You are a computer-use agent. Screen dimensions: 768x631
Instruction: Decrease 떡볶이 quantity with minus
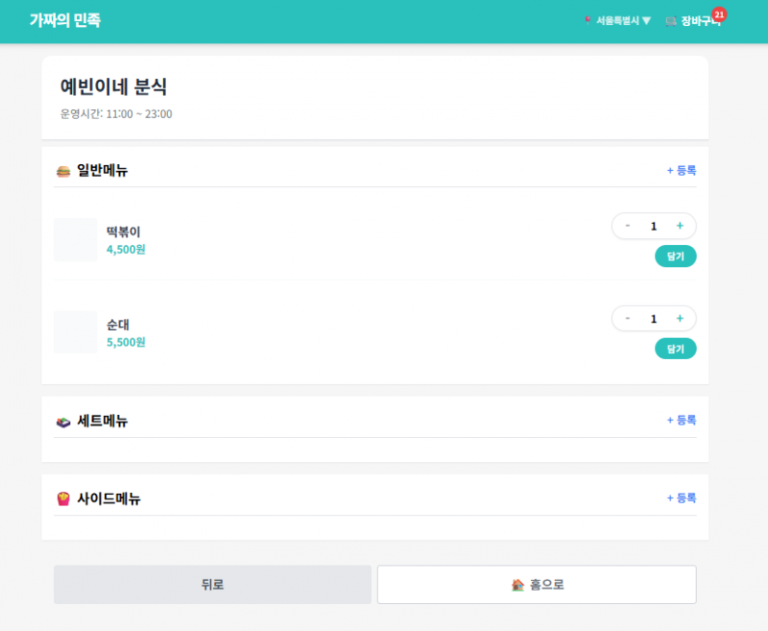[628, 226]
